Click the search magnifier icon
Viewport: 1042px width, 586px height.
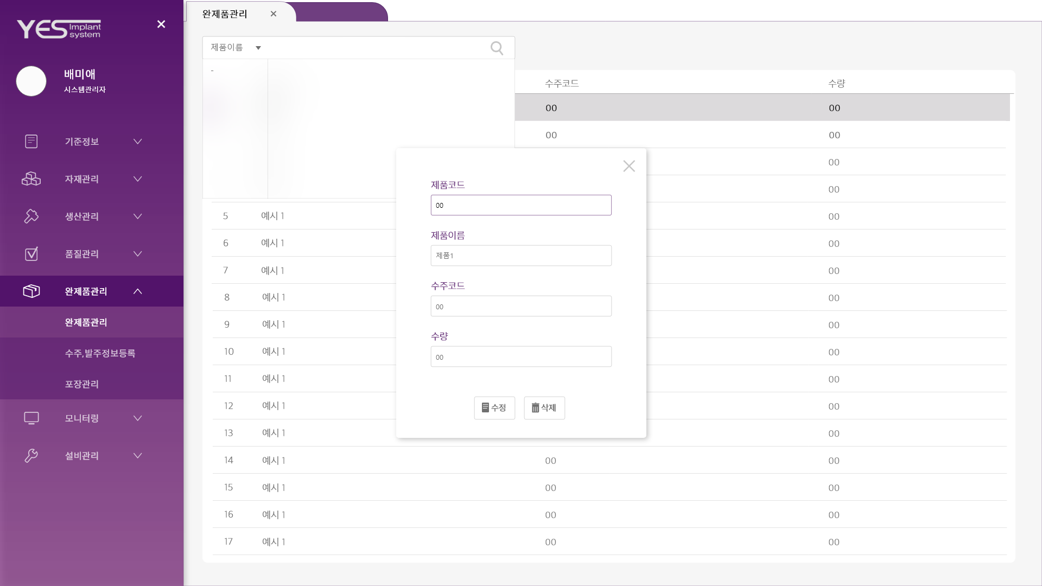tap(497, 48)
